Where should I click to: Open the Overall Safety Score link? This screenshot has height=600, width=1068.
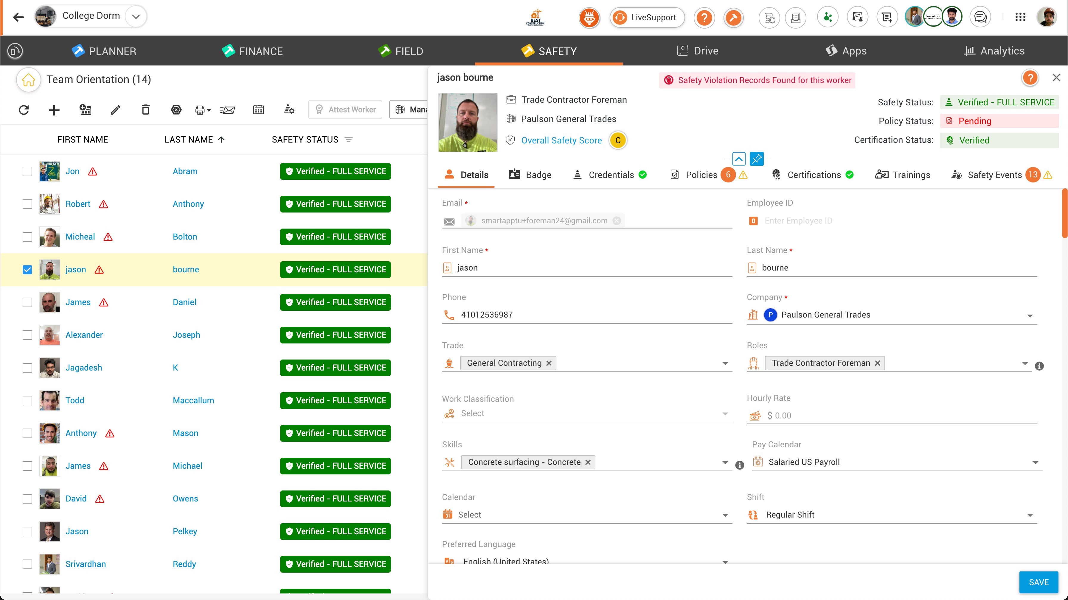coord(561,140)
